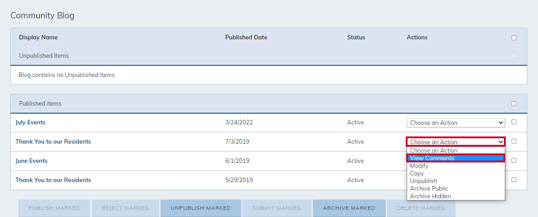Click Active status in July Events row
The height and width of the screenshot is (217, 538).
point(356,122)
